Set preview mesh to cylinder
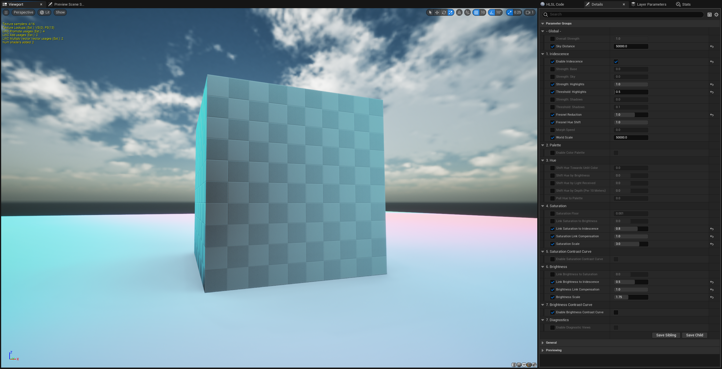 pos(514,365)
